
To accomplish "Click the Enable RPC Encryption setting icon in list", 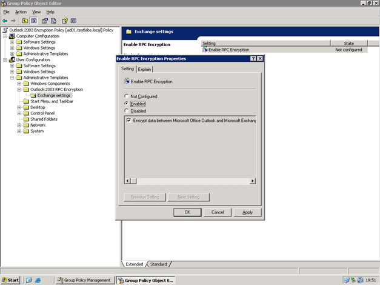I will [205, 50].
